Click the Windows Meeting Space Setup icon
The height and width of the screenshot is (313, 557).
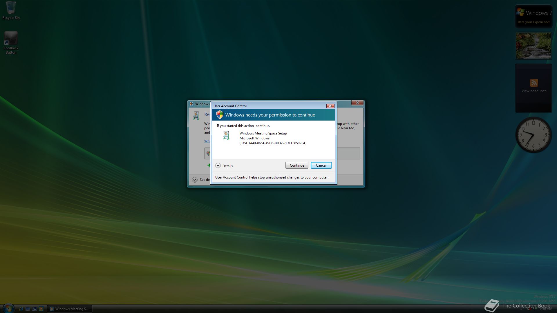(x=226, y=135)
